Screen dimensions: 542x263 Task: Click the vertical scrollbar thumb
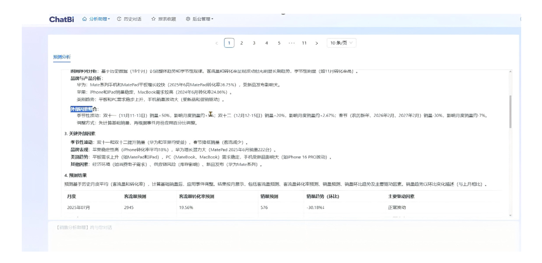coord(510,111)
